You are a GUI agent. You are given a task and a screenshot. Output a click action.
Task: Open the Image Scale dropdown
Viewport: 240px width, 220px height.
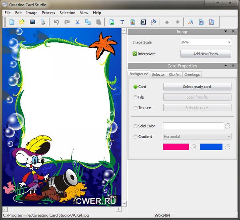(229, 42)
